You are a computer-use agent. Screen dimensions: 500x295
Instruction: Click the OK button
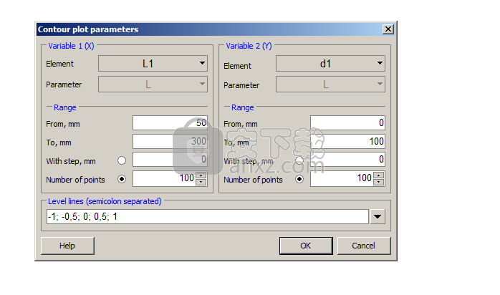pyautogui.click(x=305, y=246)
